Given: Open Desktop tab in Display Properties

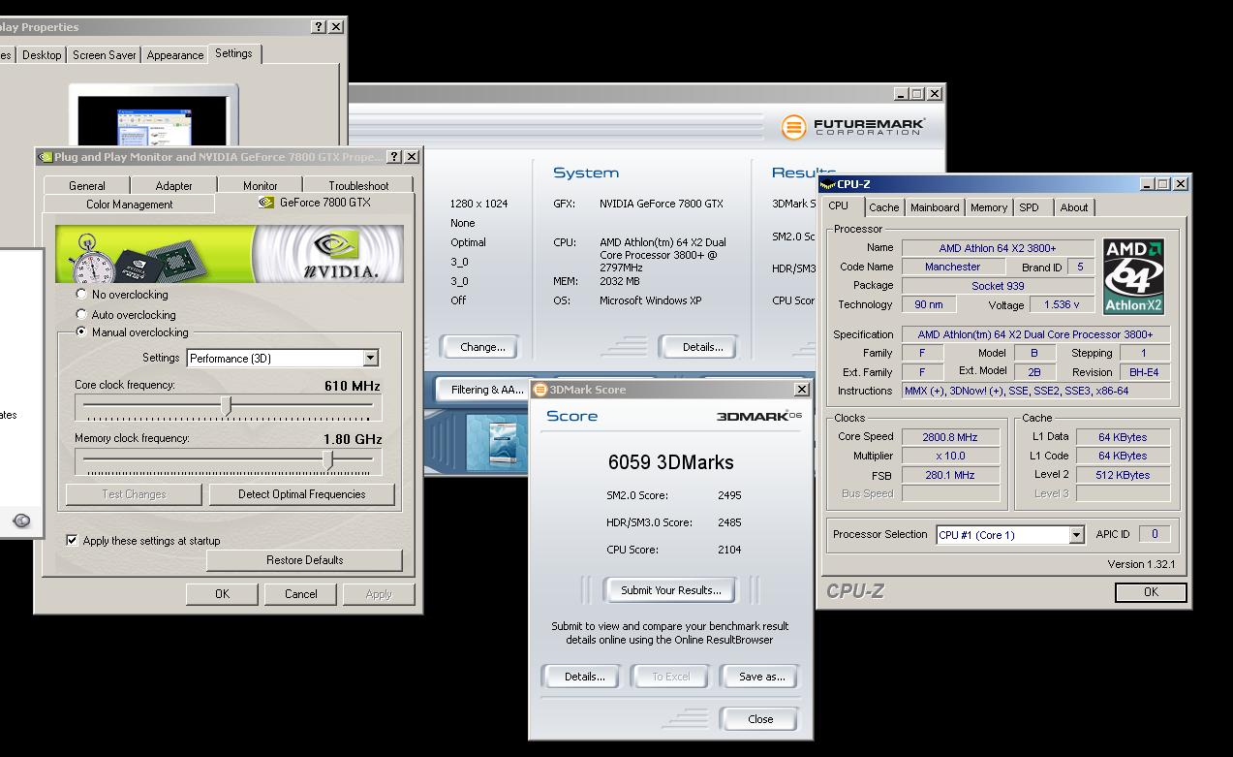Looking at the screenshot, I should coord(42,55).
